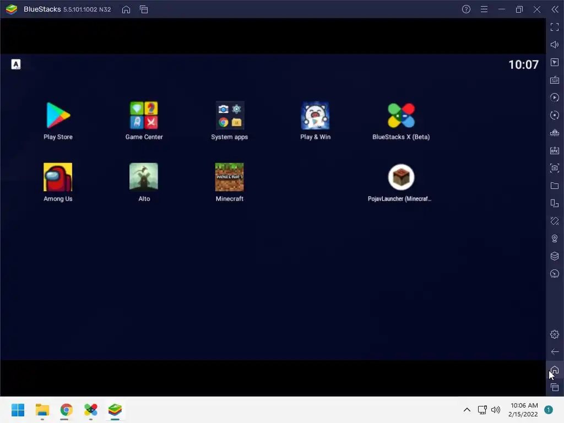The height and width of the screenshot is (423, 564).
Task: Click the volume icon in sidebar
Action: pos(555,45)
